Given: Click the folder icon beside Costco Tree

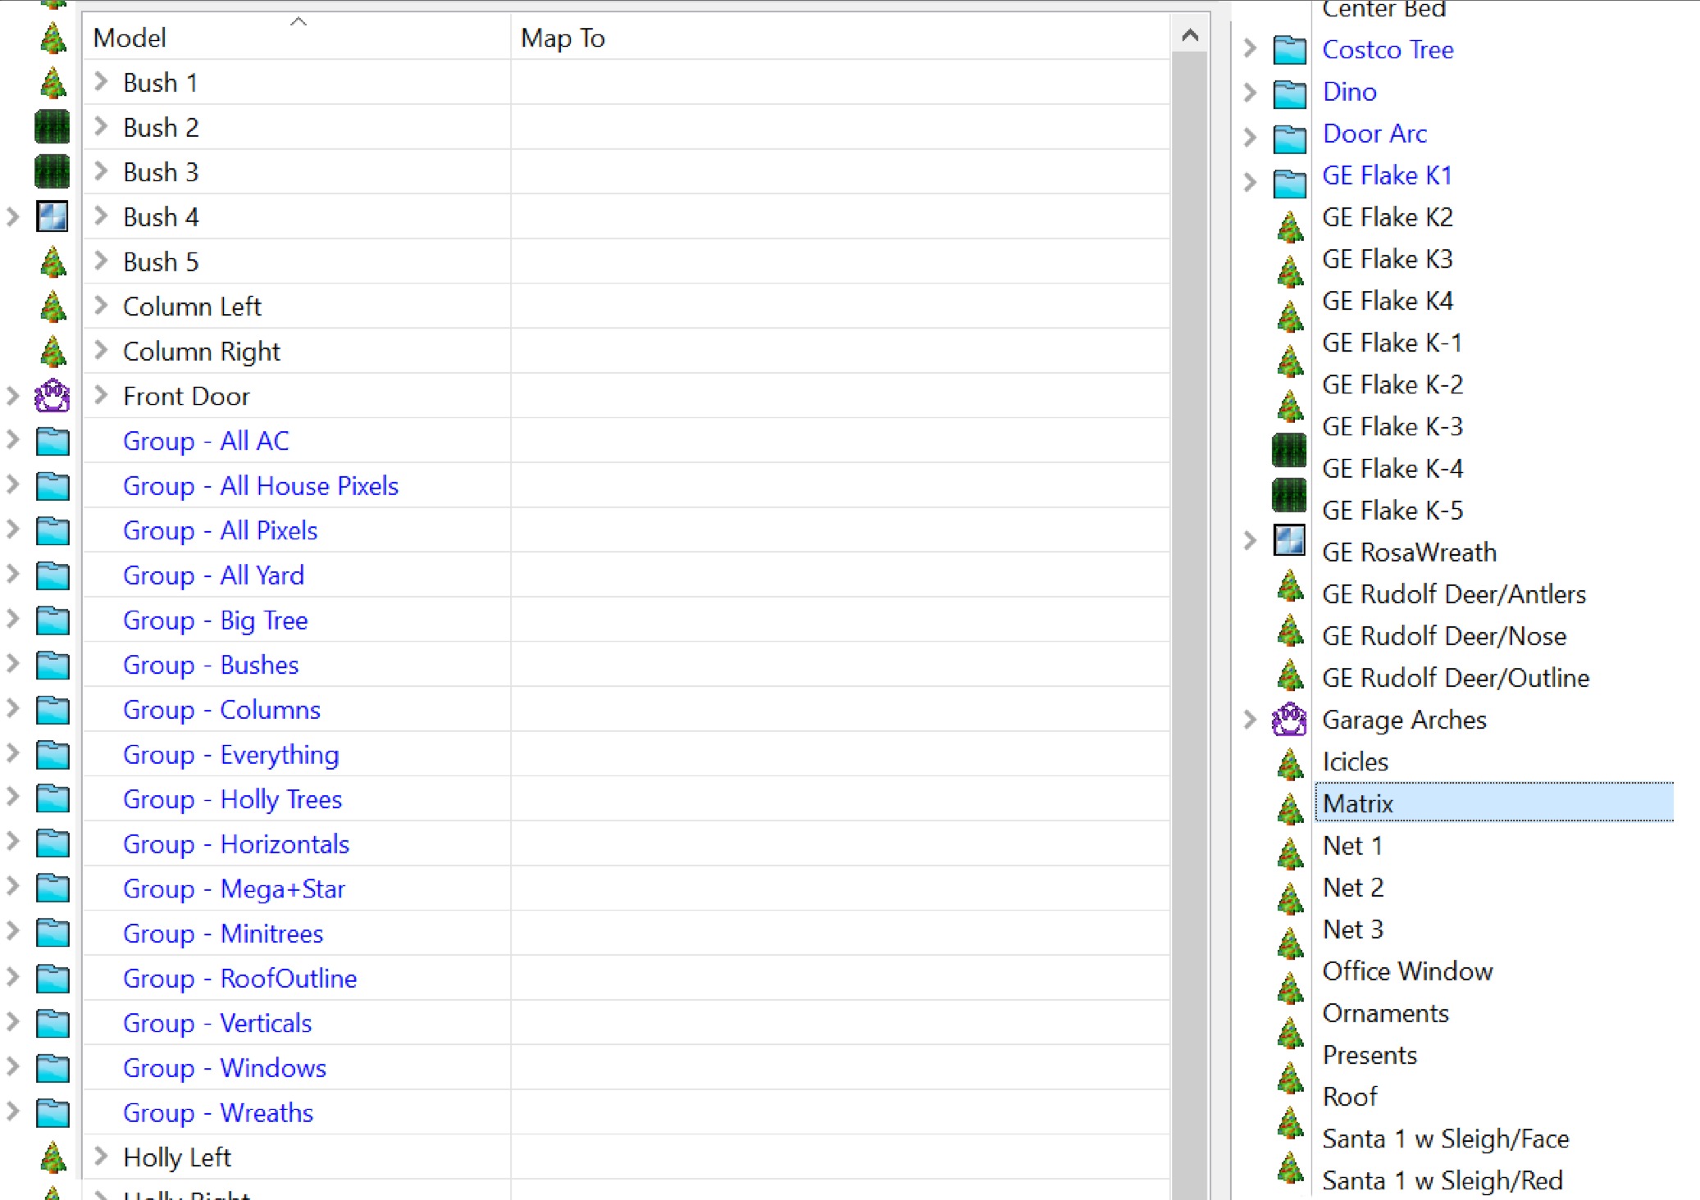Looking at the screenshot, I should pos(1289,50).
